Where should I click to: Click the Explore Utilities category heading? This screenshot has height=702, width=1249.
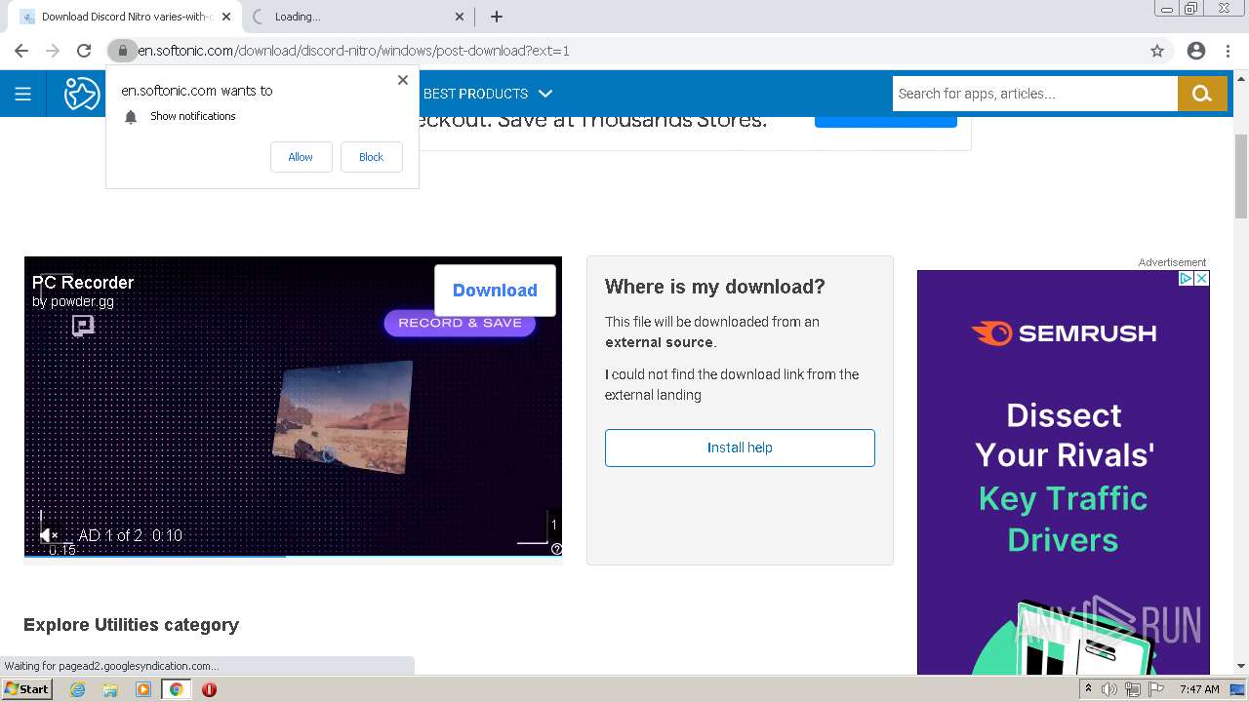[131, 625]
